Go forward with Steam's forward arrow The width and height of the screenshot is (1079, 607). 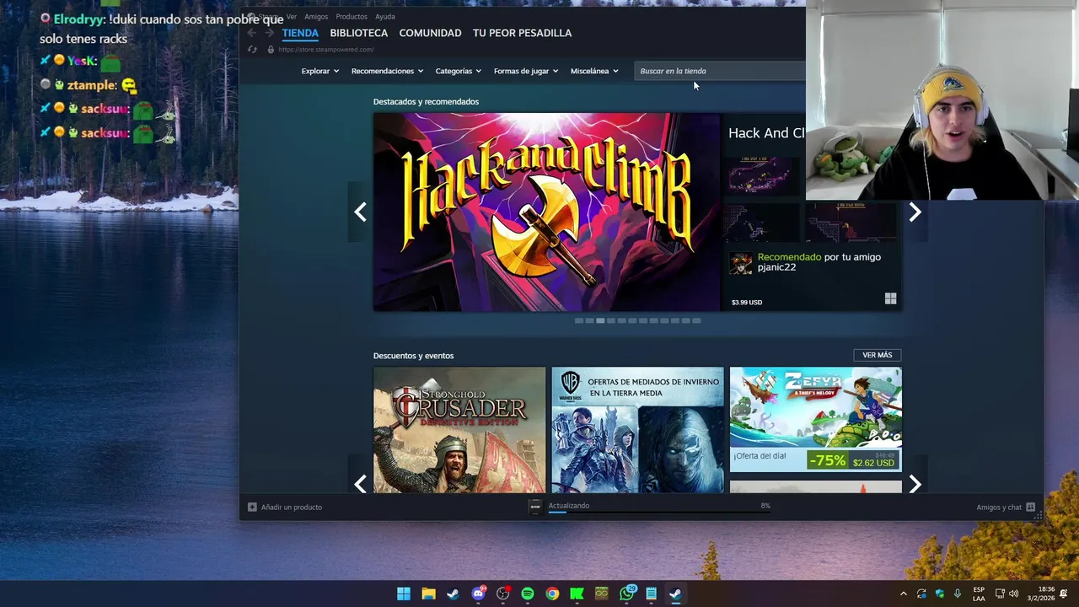pyautogui.click(x=269, y=33)
